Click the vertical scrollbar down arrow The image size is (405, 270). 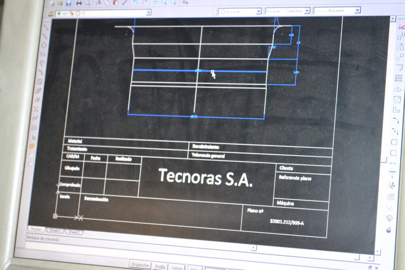378,251
